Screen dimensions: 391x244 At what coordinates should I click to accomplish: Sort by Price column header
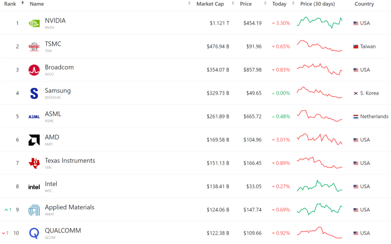click(x=246, y=4)
